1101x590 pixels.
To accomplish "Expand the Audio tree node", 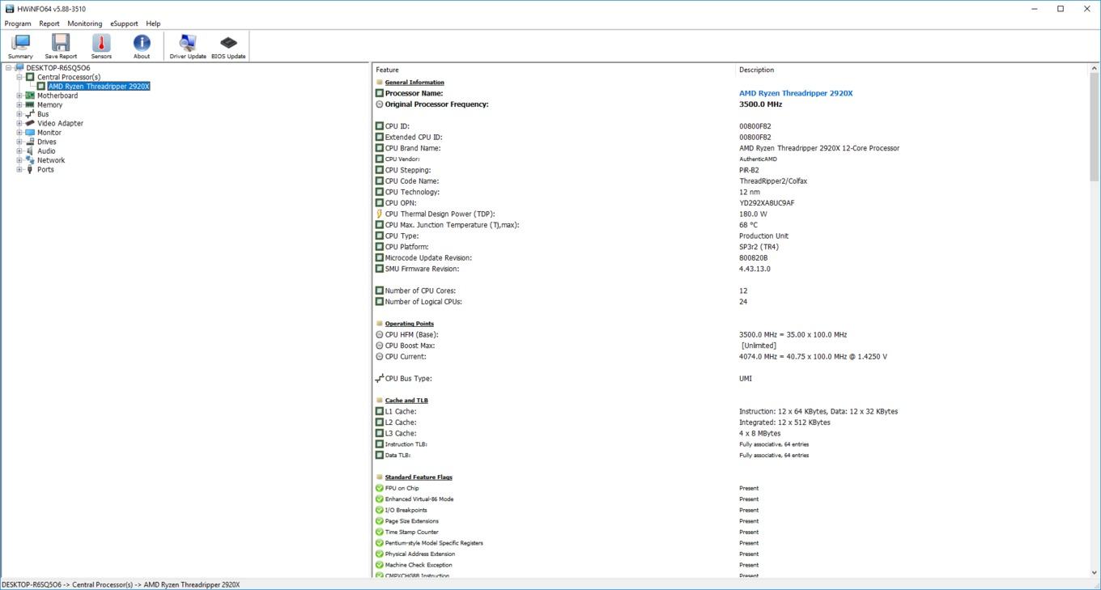I will pos(19,151).
